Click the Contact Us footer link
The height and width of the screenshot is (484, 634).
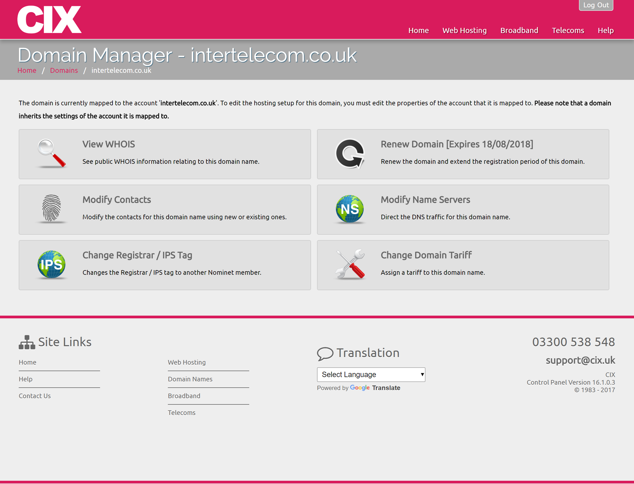pyautogui.click(x=35, y=396)
